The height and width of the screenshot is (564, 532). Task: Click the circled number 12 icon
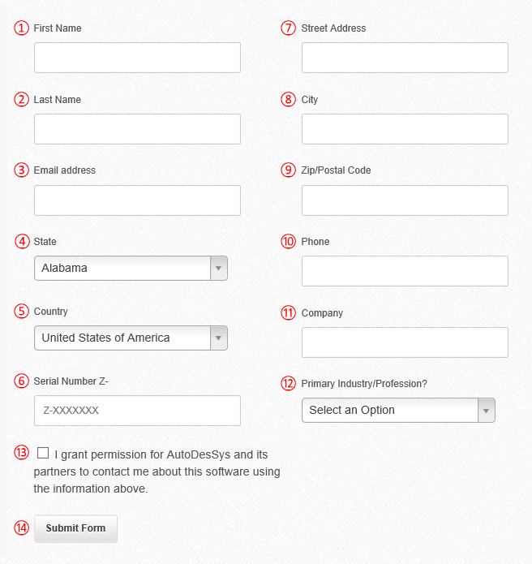tap(288, 383)
